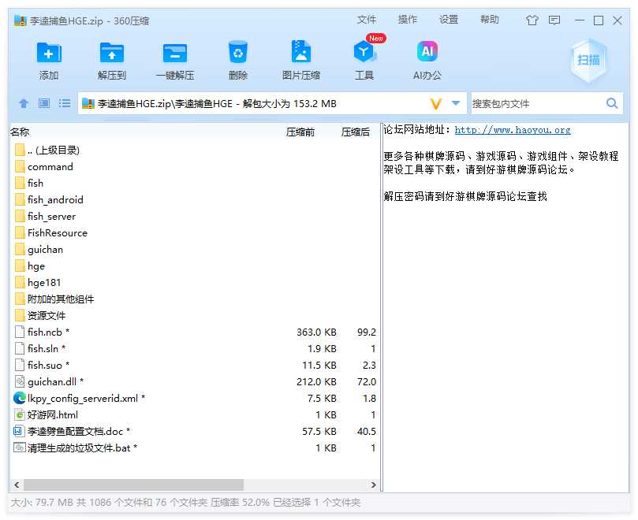Screen dimensions: 638x520
Task: Go up one level with the arrow icon
Action: tap(24, 104)
